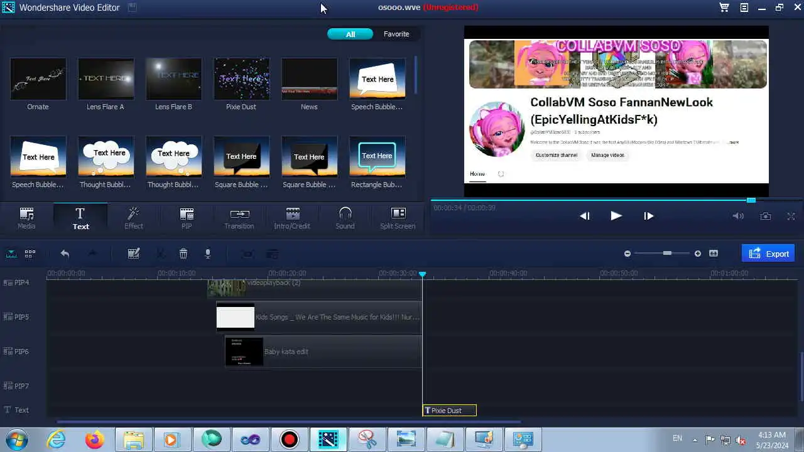Record a voiceover with microphone icon
Screen dimensions: 804x452
click(207, 254)
